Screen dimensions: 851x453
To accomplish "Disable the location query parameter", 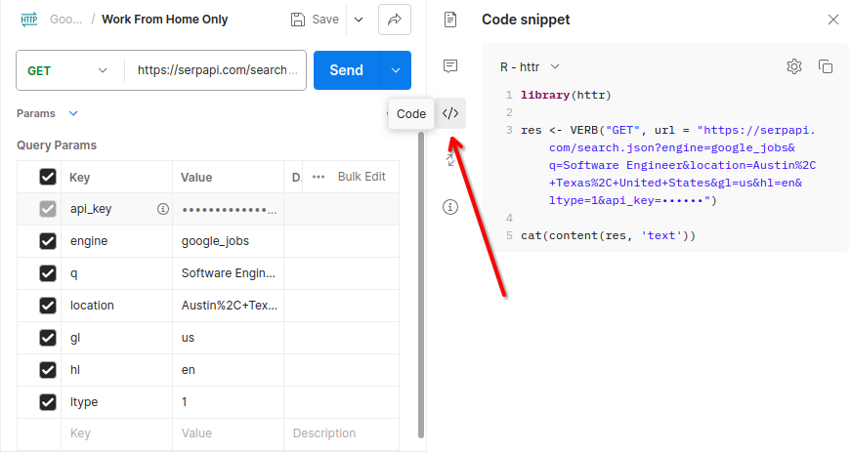I will [x=48, y=306].
